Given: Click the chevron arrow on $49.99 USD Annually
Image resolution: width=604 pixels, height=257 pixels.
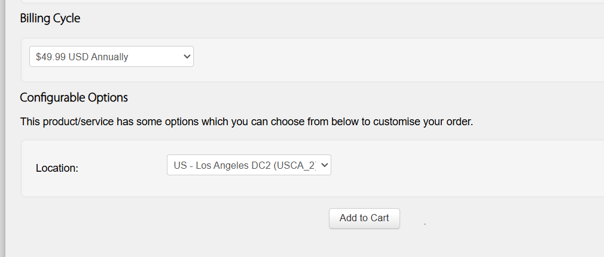Looking at the screenshot, I should 187,57.
